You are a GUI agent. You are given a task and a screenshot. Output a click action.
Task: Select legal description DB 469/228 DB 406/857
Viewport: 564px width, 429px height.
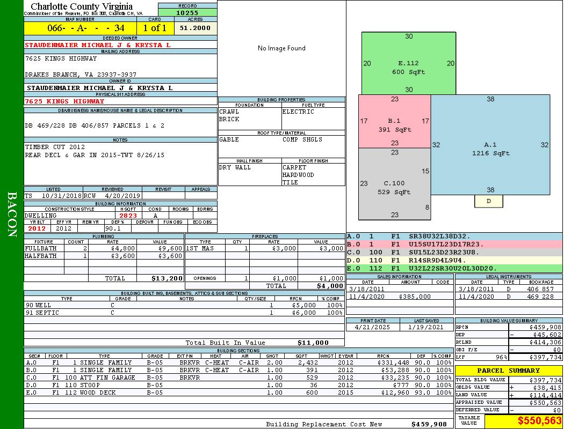click(95, 125)
